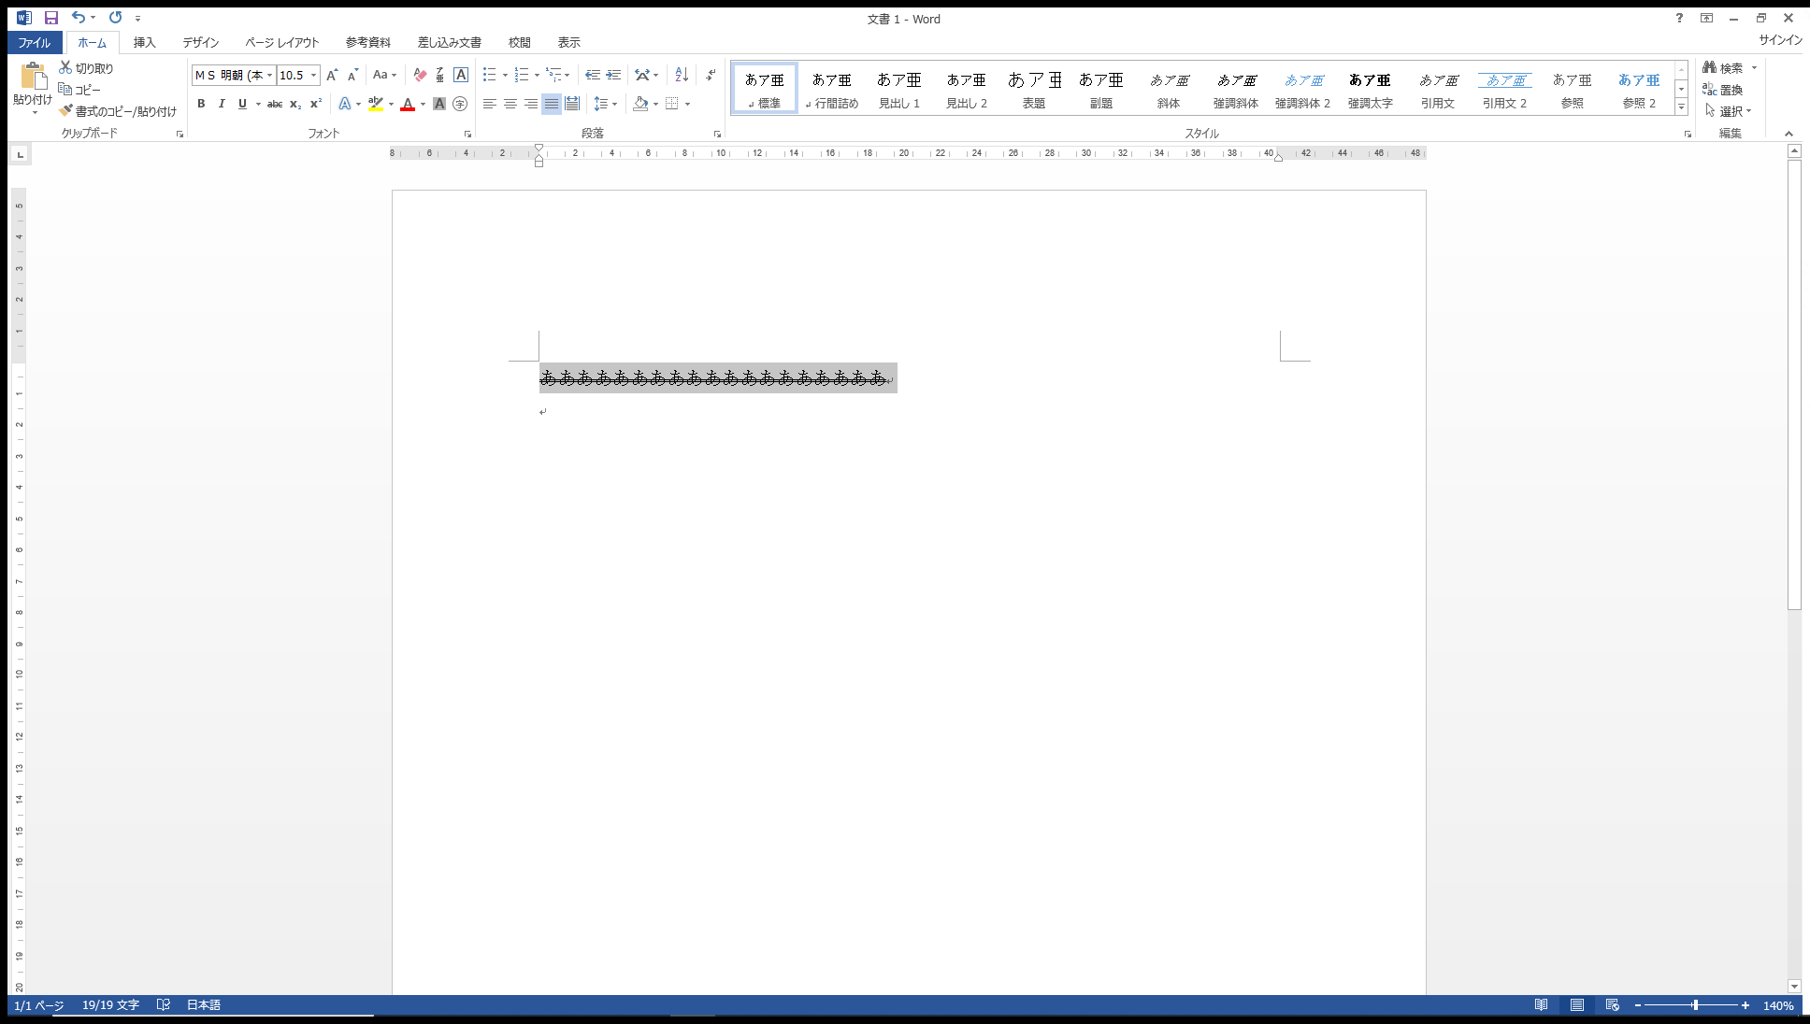Switch to the Review (校閲) tab
This screenshot has height=1024, width=1810.
[520, 42]
